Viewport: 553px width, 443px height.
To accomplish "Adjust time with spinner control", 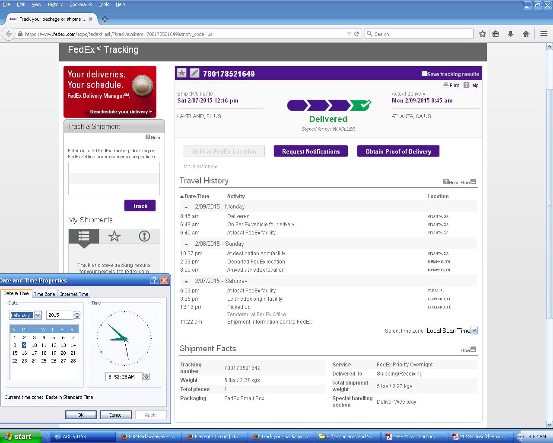I will pyautogui.click(x=146, y=377).
